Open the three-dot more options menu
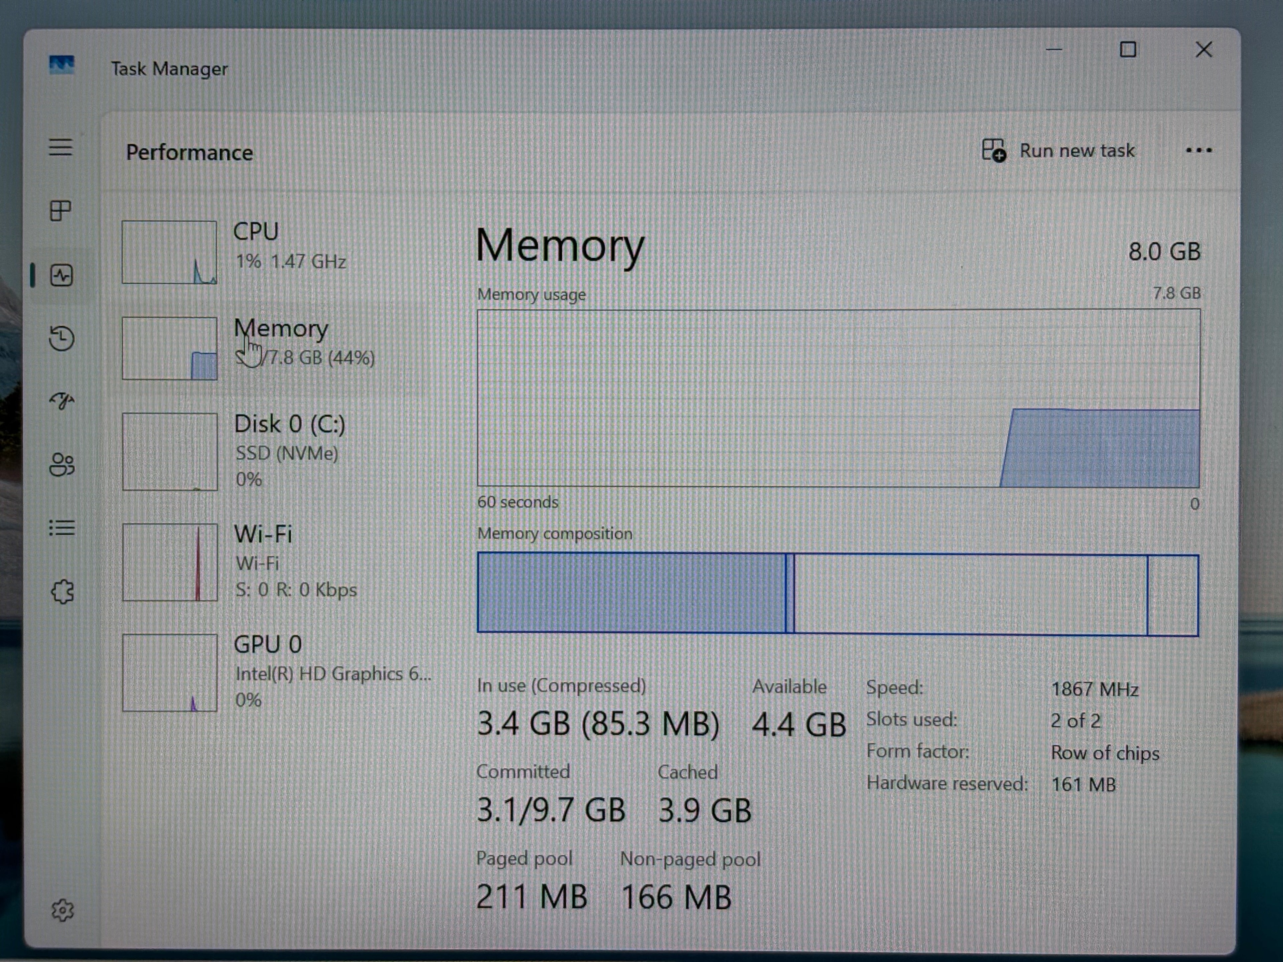Screen dimensions: 1283x962 tap(1198, 151)
